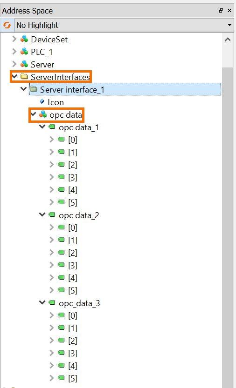Select the opc data_2 label
Screen dimensions: 236x388
pos(79,215)
